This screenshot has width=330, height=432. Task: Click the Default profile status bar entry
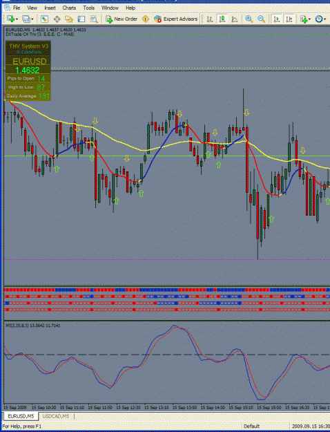[x=251, y=426]
